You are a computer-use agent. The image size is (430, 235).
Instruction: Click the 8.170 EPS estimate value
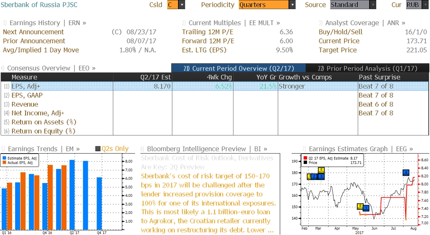(162, 86)
